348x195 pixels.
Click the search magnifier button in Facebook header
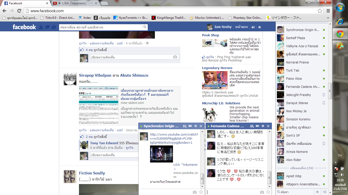(x=145, y=27)
